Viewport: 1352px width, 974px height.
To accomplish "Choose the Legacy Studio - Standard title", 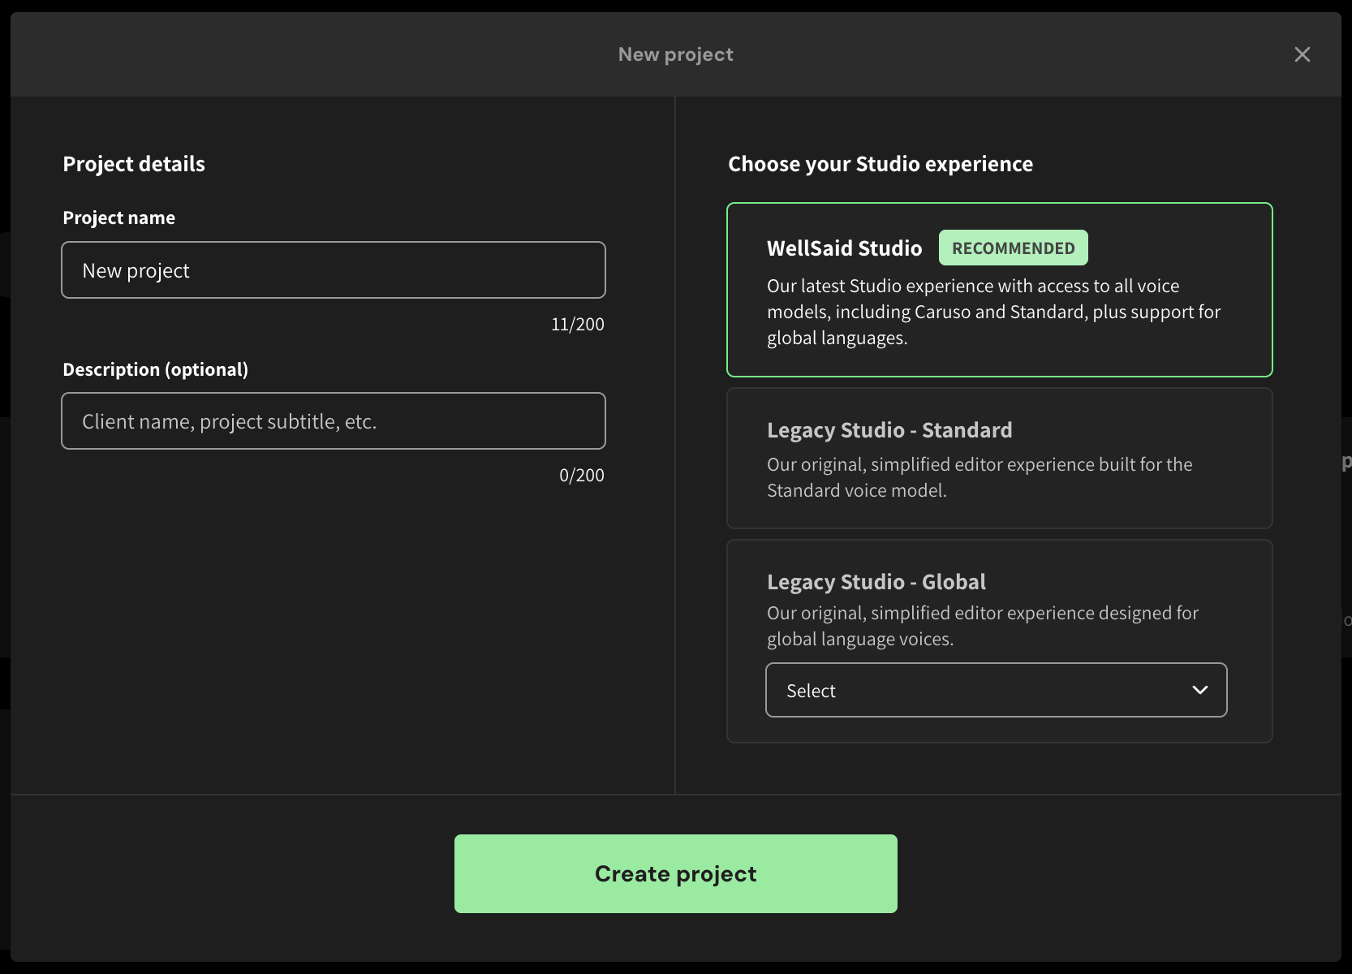I will (x=889, y=430).
